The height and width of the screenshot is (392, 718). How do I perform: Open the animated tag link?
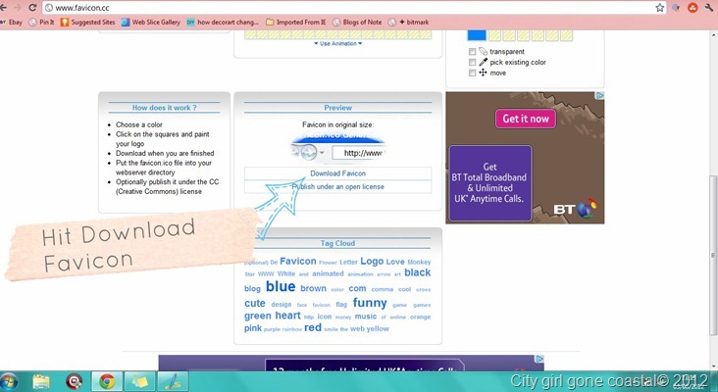328,273
